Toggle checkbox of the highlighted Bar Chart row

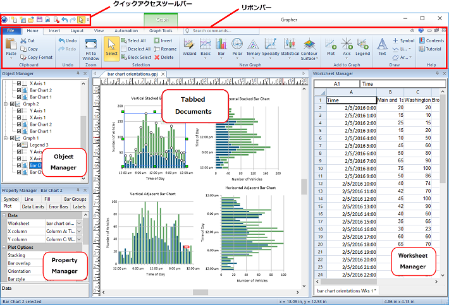(19, 165)
